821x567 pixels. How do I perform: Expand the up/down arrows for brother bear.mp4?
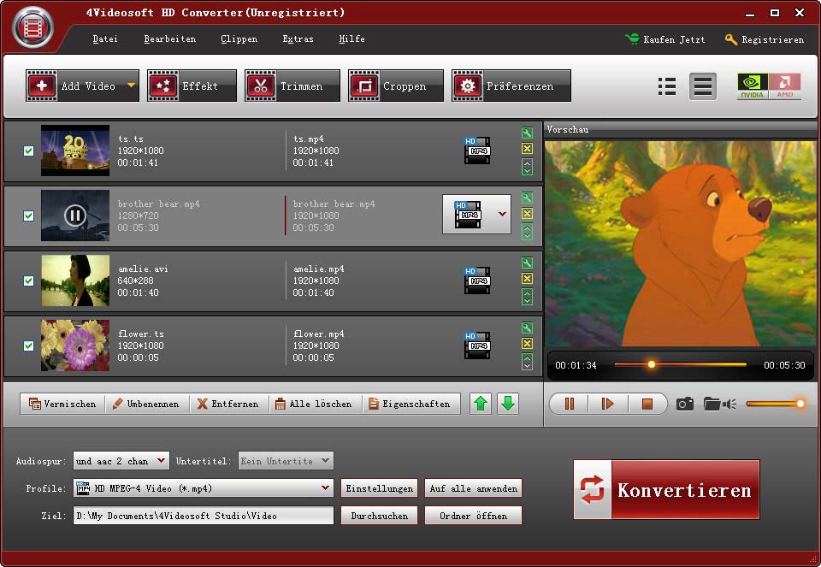[x=528, y=232]
